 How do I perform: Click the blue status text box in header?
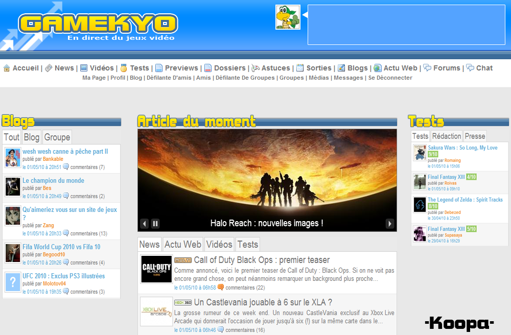click(406, 25)
